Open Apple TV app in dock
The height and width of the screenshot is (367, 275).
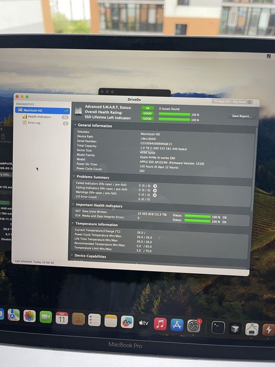[x=144, y=323]
